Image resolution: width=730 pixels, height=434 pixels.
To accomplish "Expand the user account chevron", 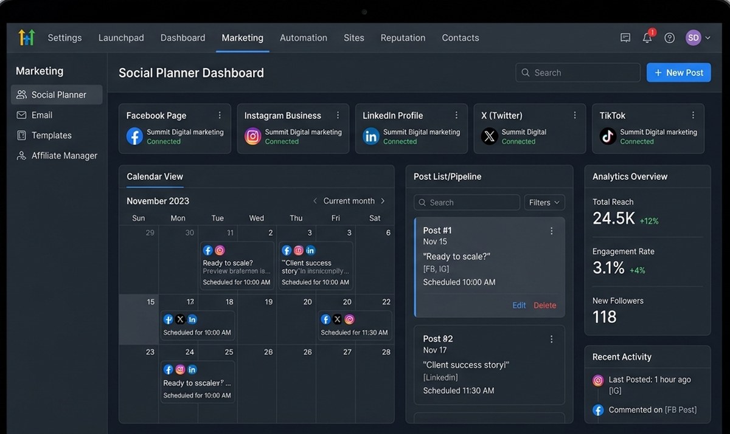I will (x=707, y=38).
